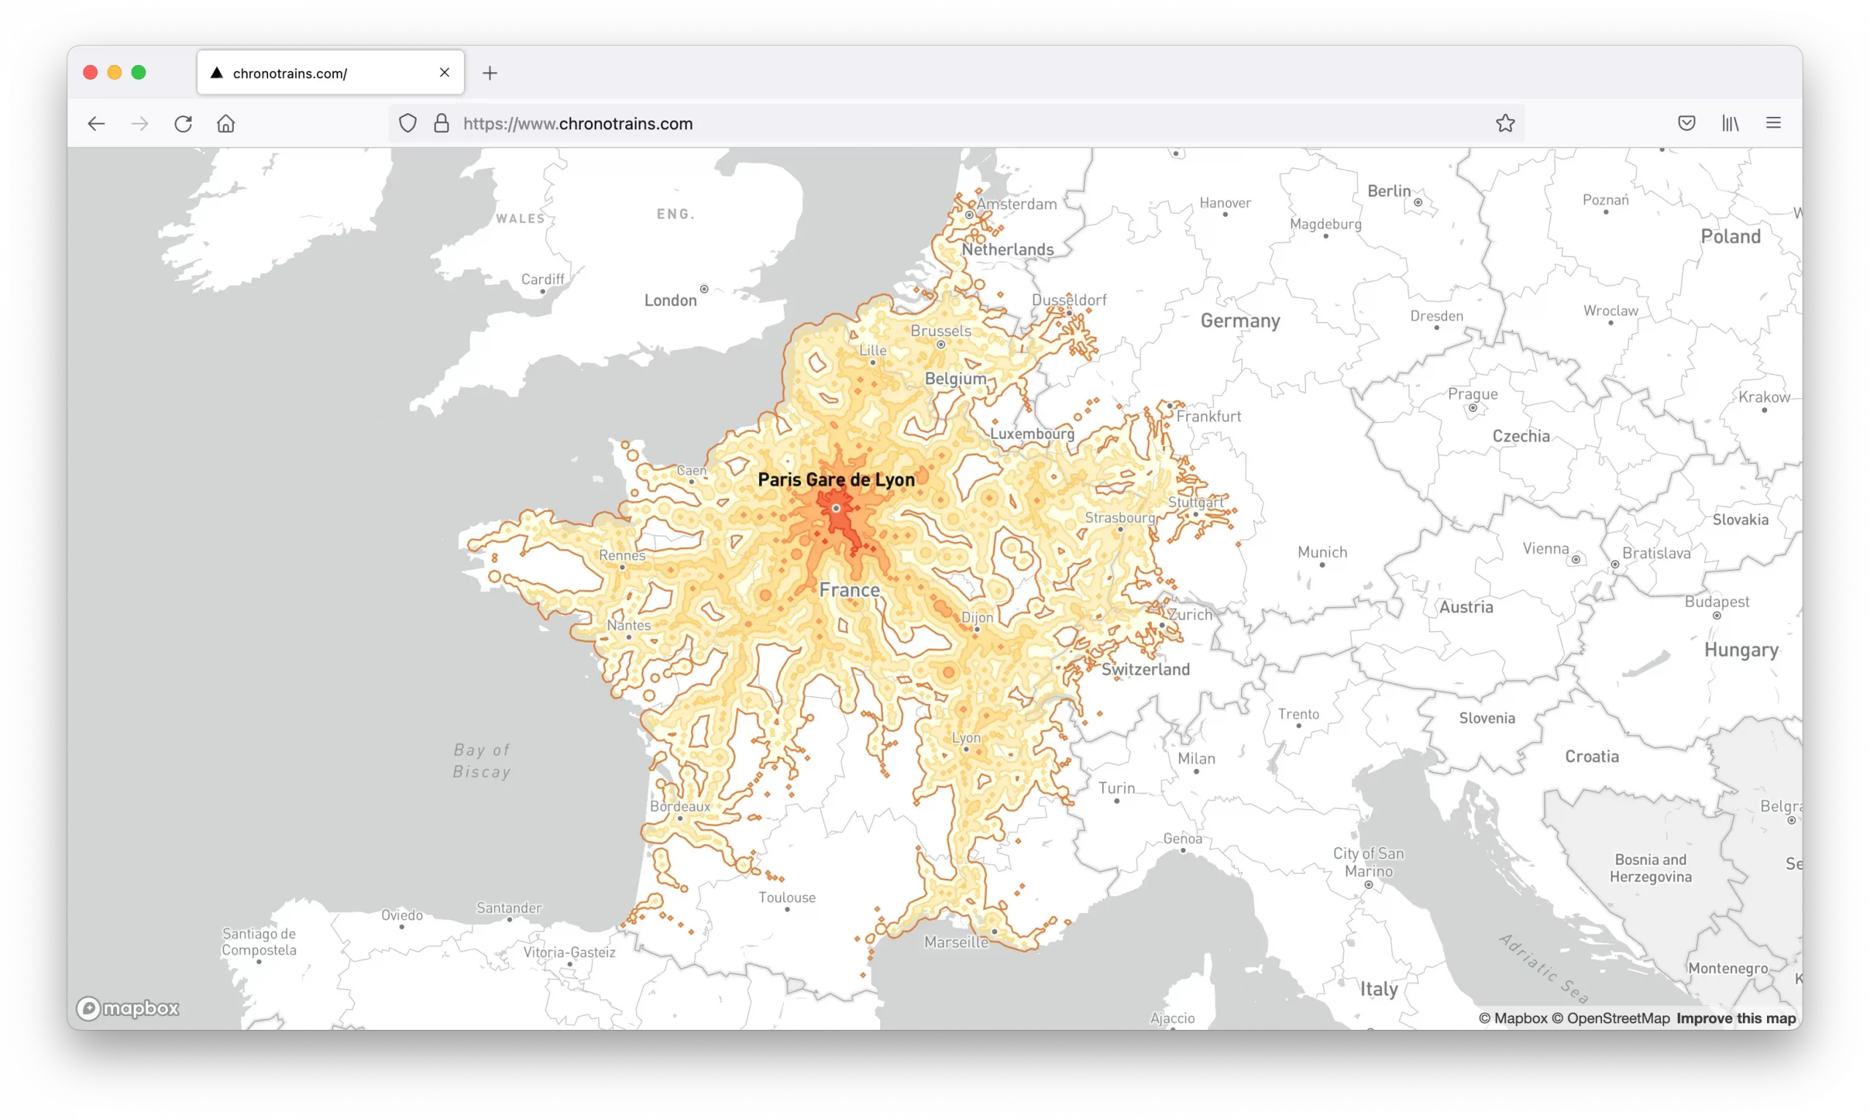Click the Turin label on map
Screen dimensions: 1870x1119
point(1116,788)
